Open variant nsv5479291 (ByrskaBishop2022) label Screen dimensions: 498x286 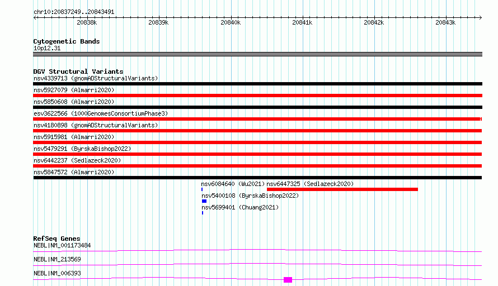(82, 149)
